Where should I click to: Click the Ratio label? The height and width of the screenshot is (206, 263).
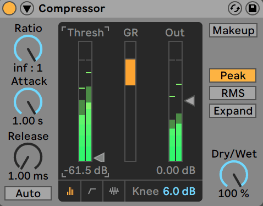29,29
